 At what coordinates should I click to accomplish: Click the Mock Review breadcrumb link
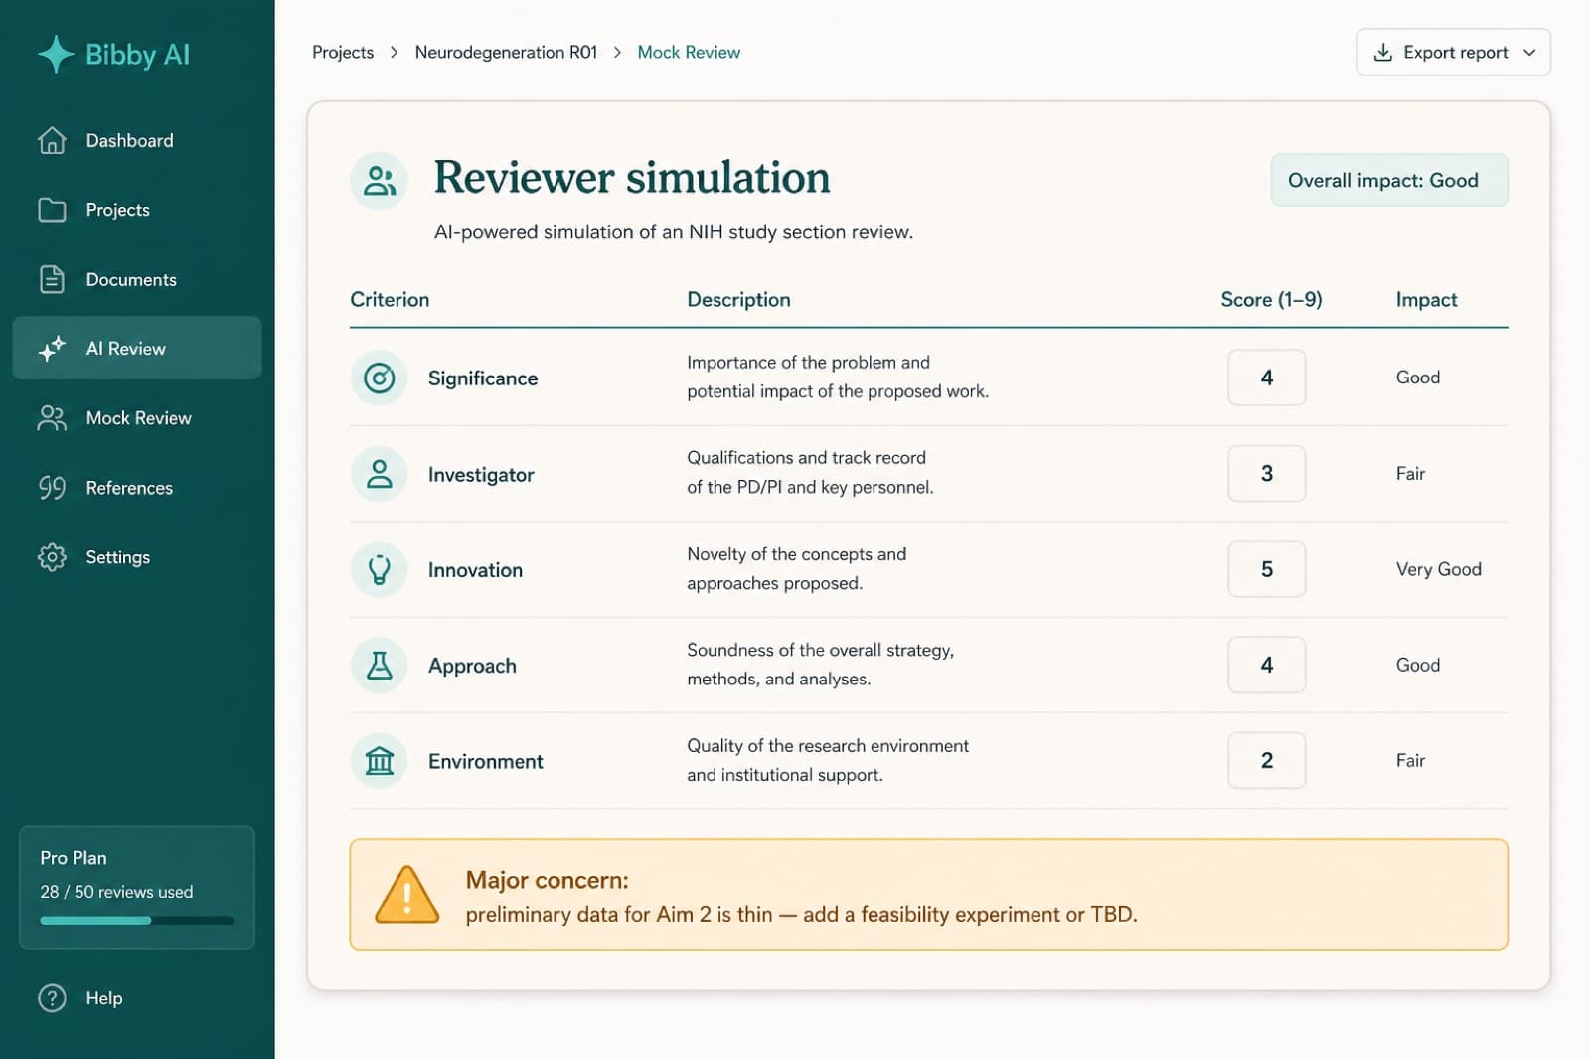click(x=689, y=52)
